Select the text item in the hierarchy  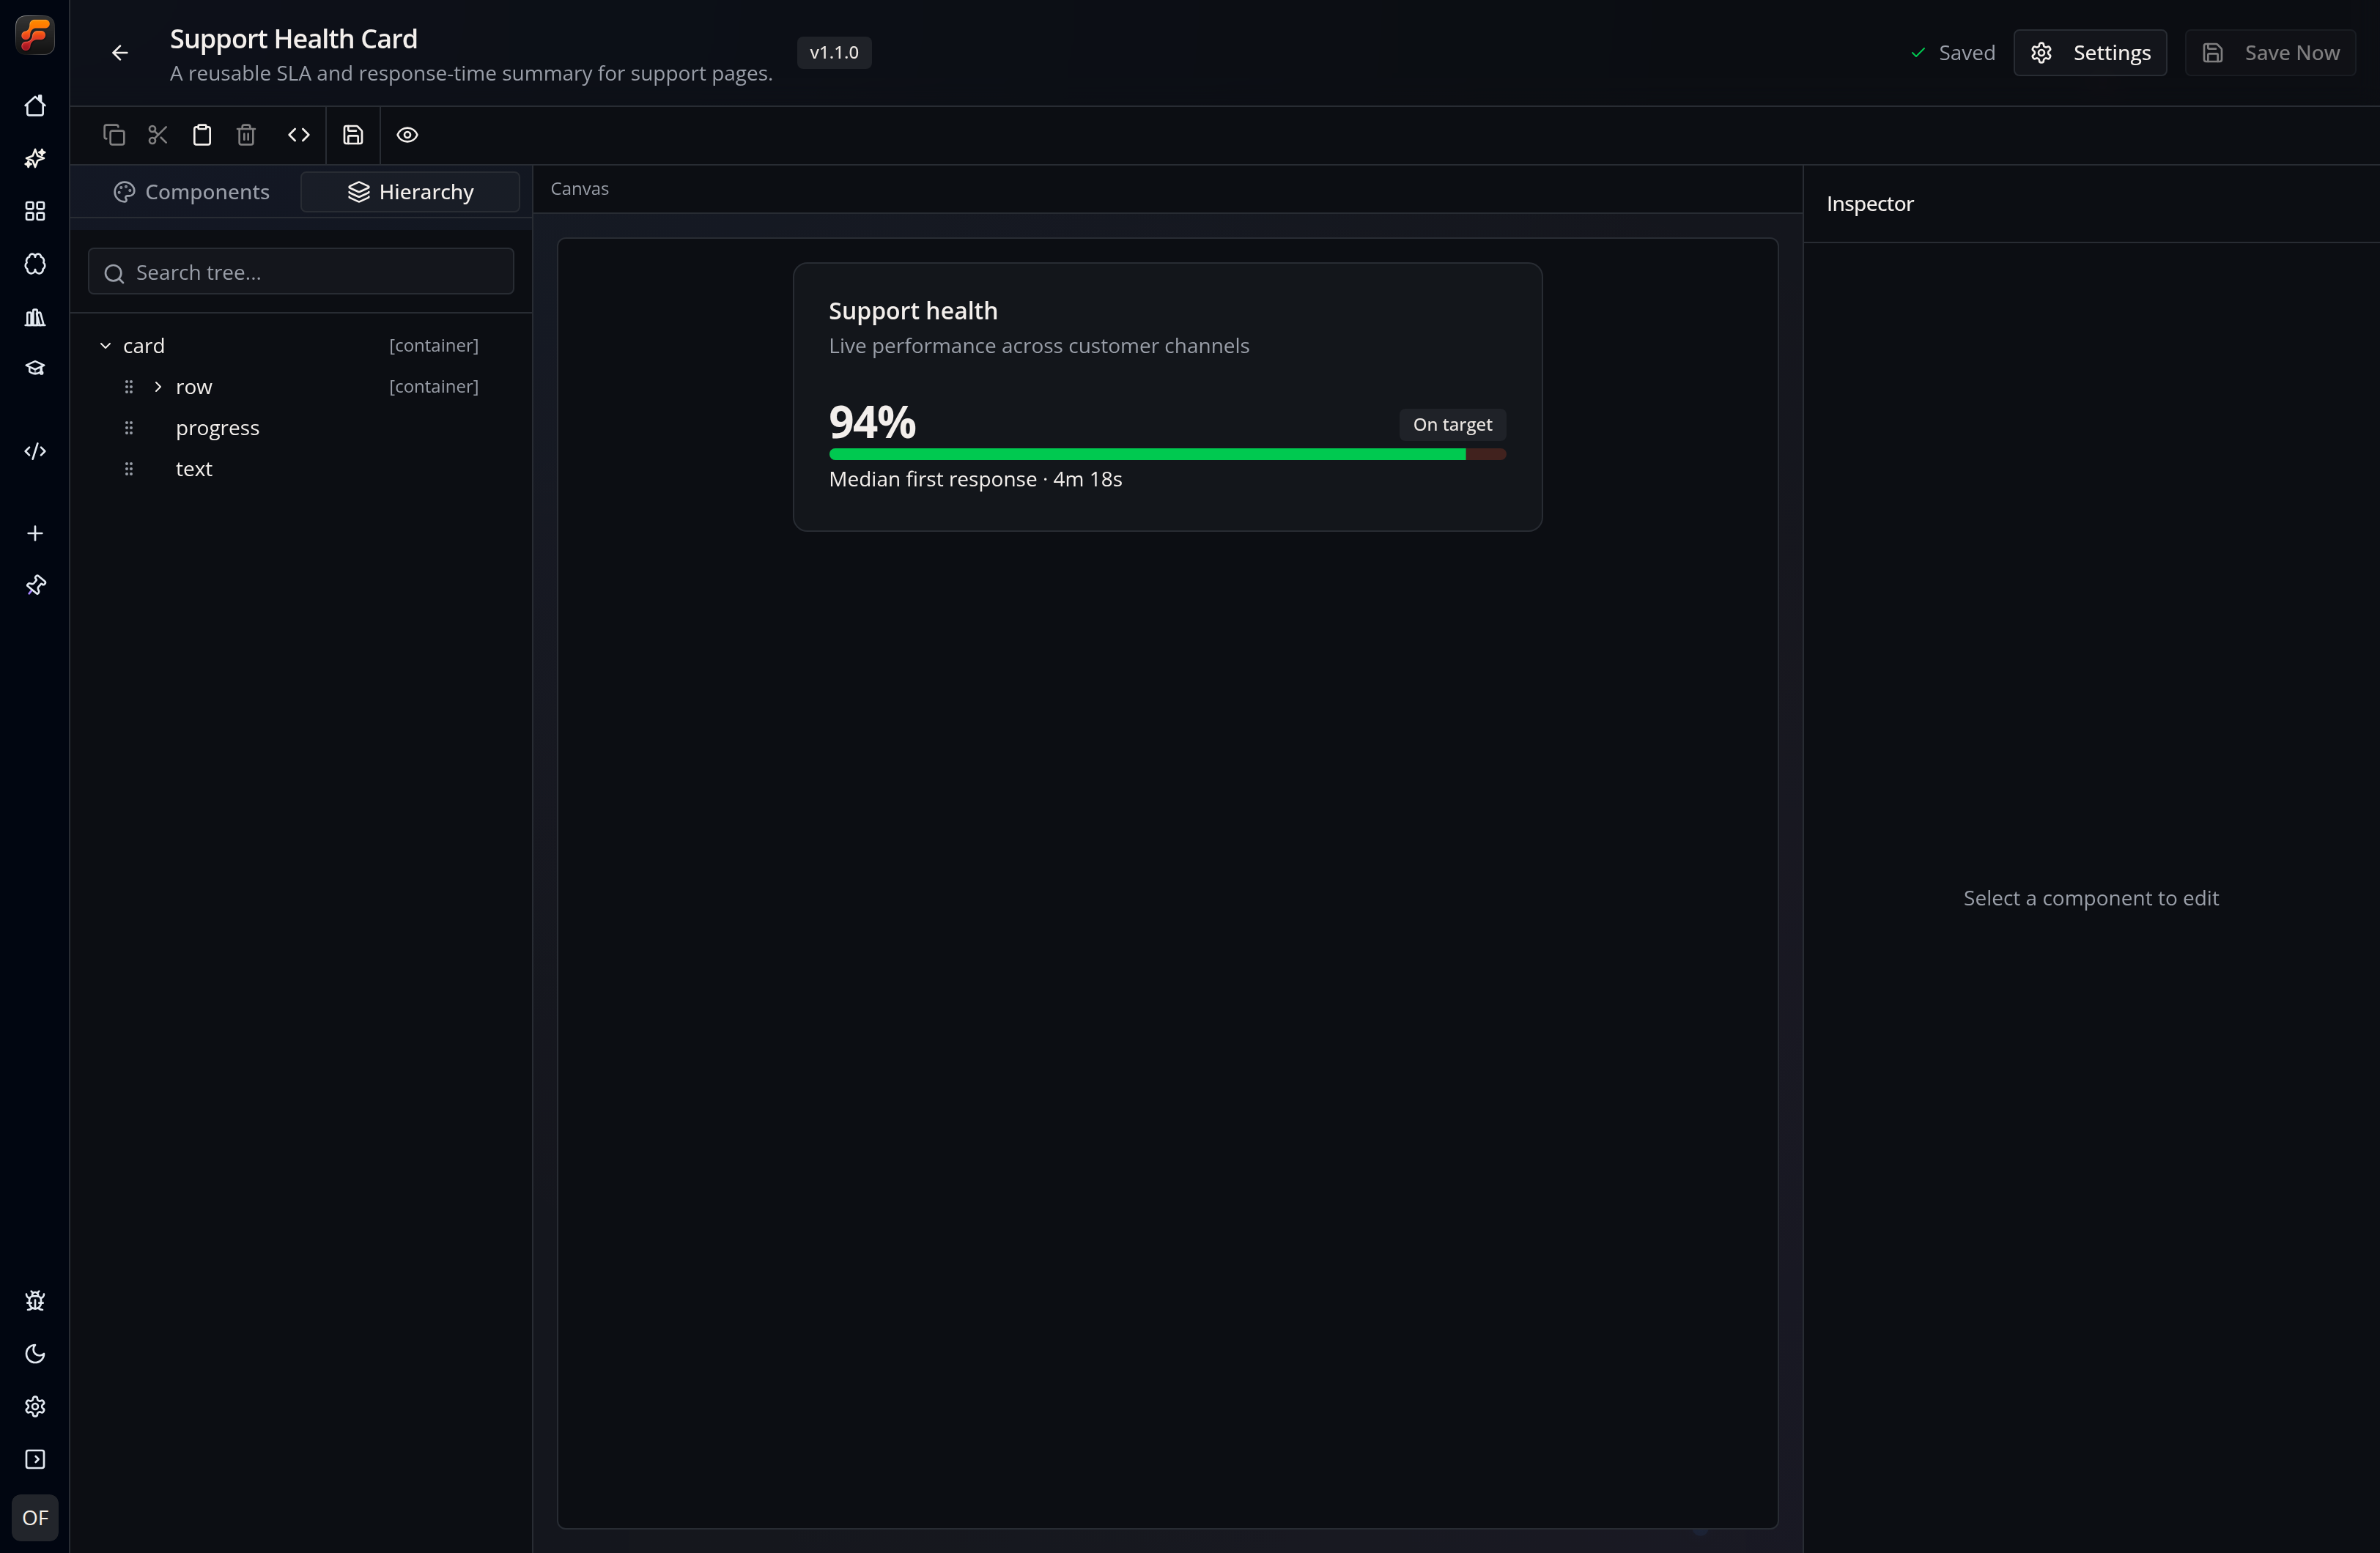(194, 469)
